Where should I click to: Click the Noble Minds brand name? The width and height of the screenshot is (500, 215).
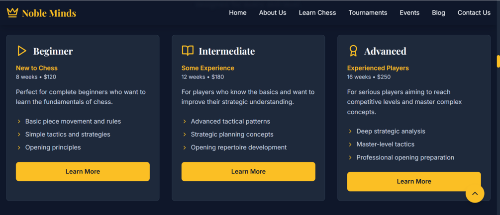(x=49, y=13)
